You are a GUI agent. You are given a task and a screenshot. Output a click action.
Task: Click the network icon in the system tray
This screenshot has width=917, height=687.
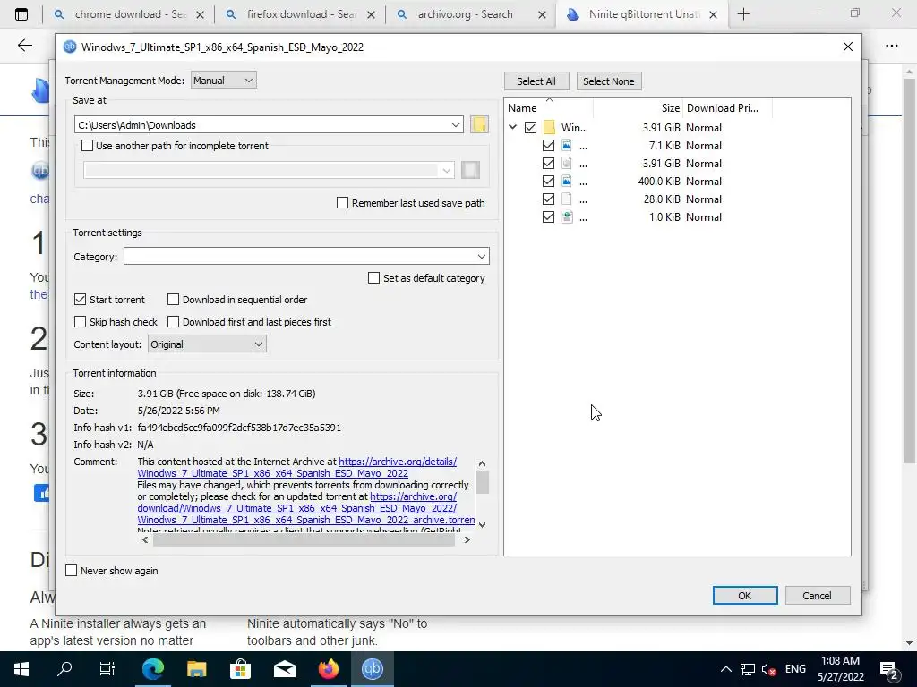(x=748, y=669)
